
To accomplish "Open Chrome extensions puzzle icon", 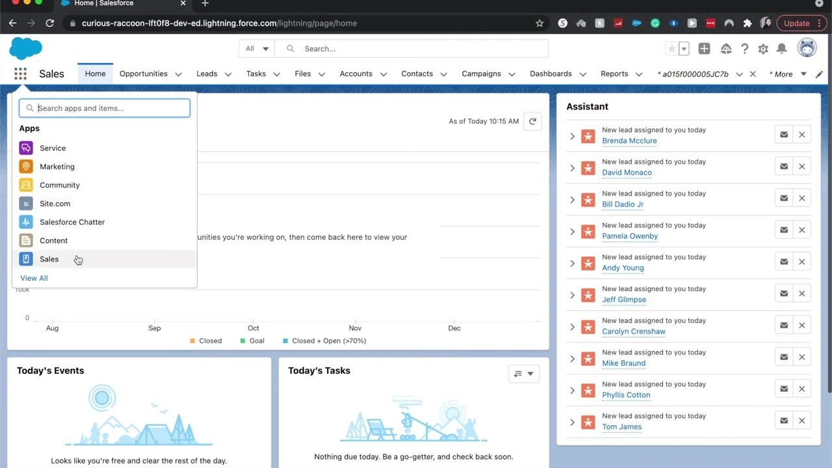I will tap(747, 23).
